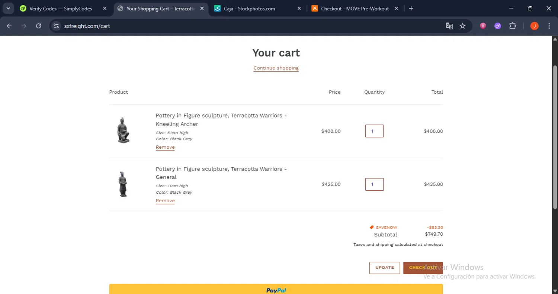Click the SAVENOW discount tag icon
Viewport: 558px width, 294px height.
[x=372, y=227]
